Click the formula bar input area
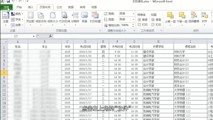The width and height of the screenshot is (213, 120). pyautogui.click(x=133, y=36)
